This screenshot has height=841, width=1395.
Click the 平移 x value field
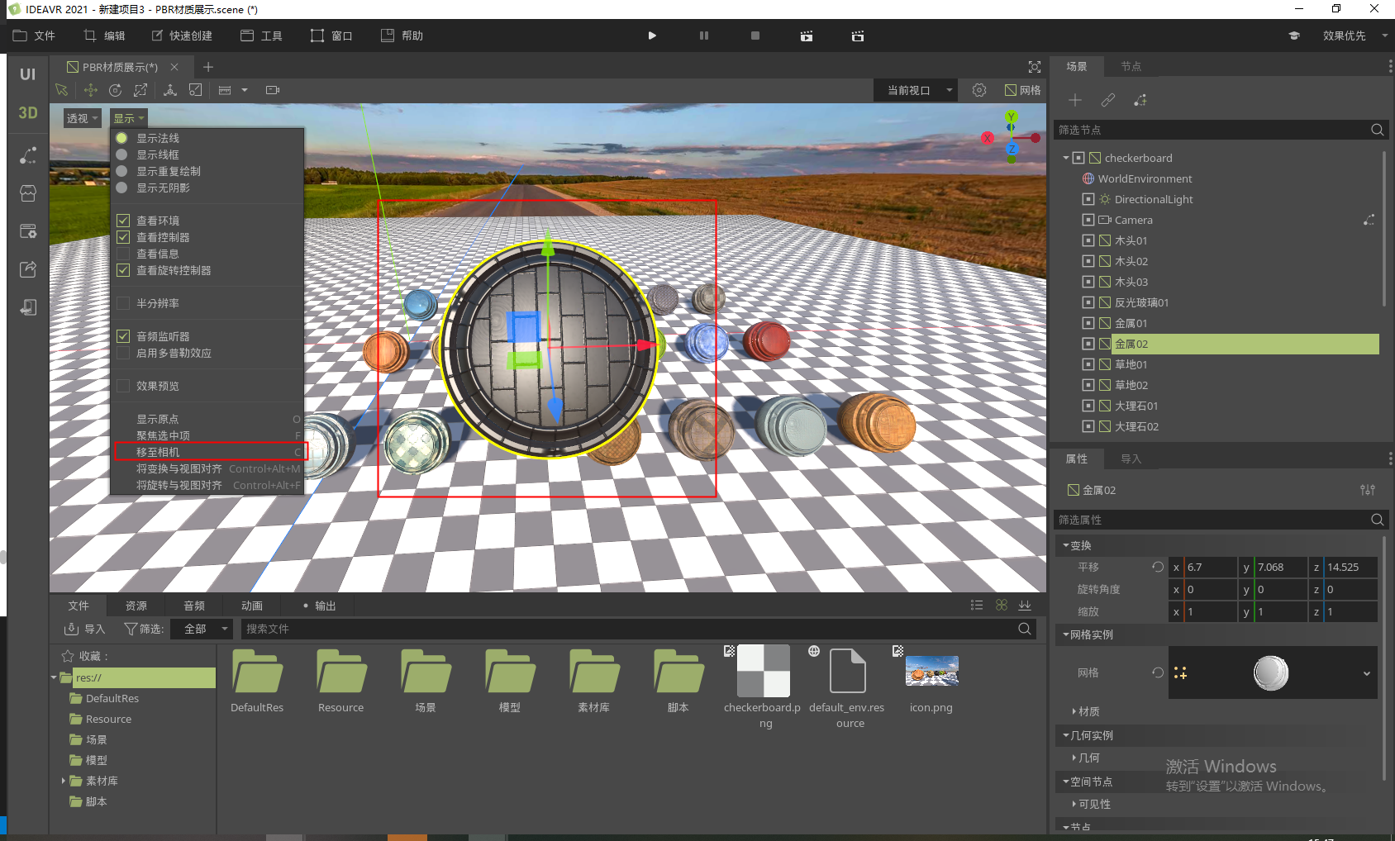tap(1208, 568)
